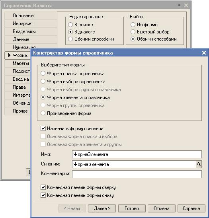Select Обоими способами under Редактирование
This screenshot has width=209, height=218.
(x=70, y=39)
